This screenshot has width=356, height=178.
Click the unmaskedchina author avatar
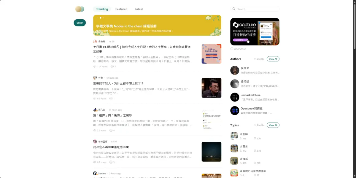235,97
